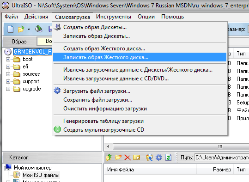
Task: Select Мой компьютер in catalog tree
Action: tap(33, 168)
